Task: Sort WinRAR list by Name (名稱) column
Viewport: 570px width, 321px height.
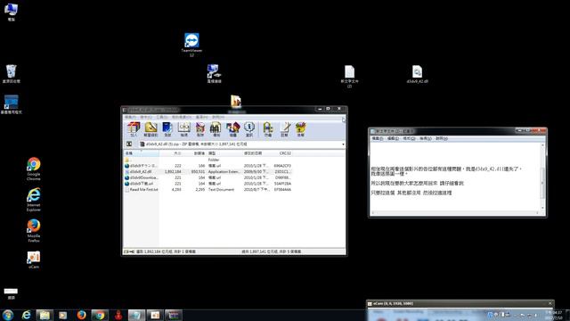Action: [x=142, y=153]
